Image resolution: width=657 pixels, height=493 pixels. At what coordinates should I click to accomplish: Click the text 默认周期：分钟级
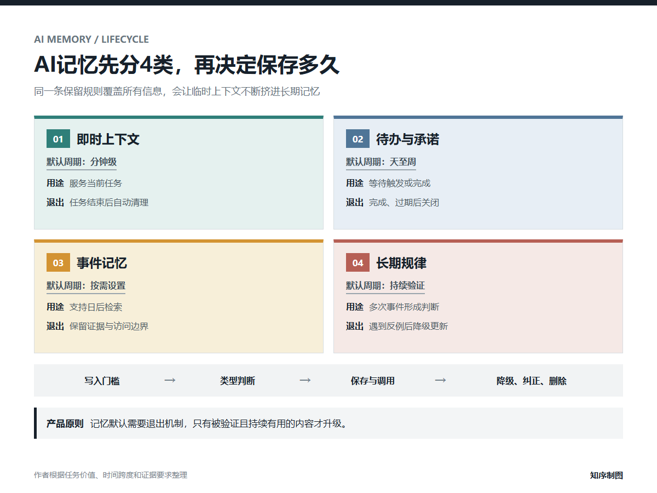[82, 162]
